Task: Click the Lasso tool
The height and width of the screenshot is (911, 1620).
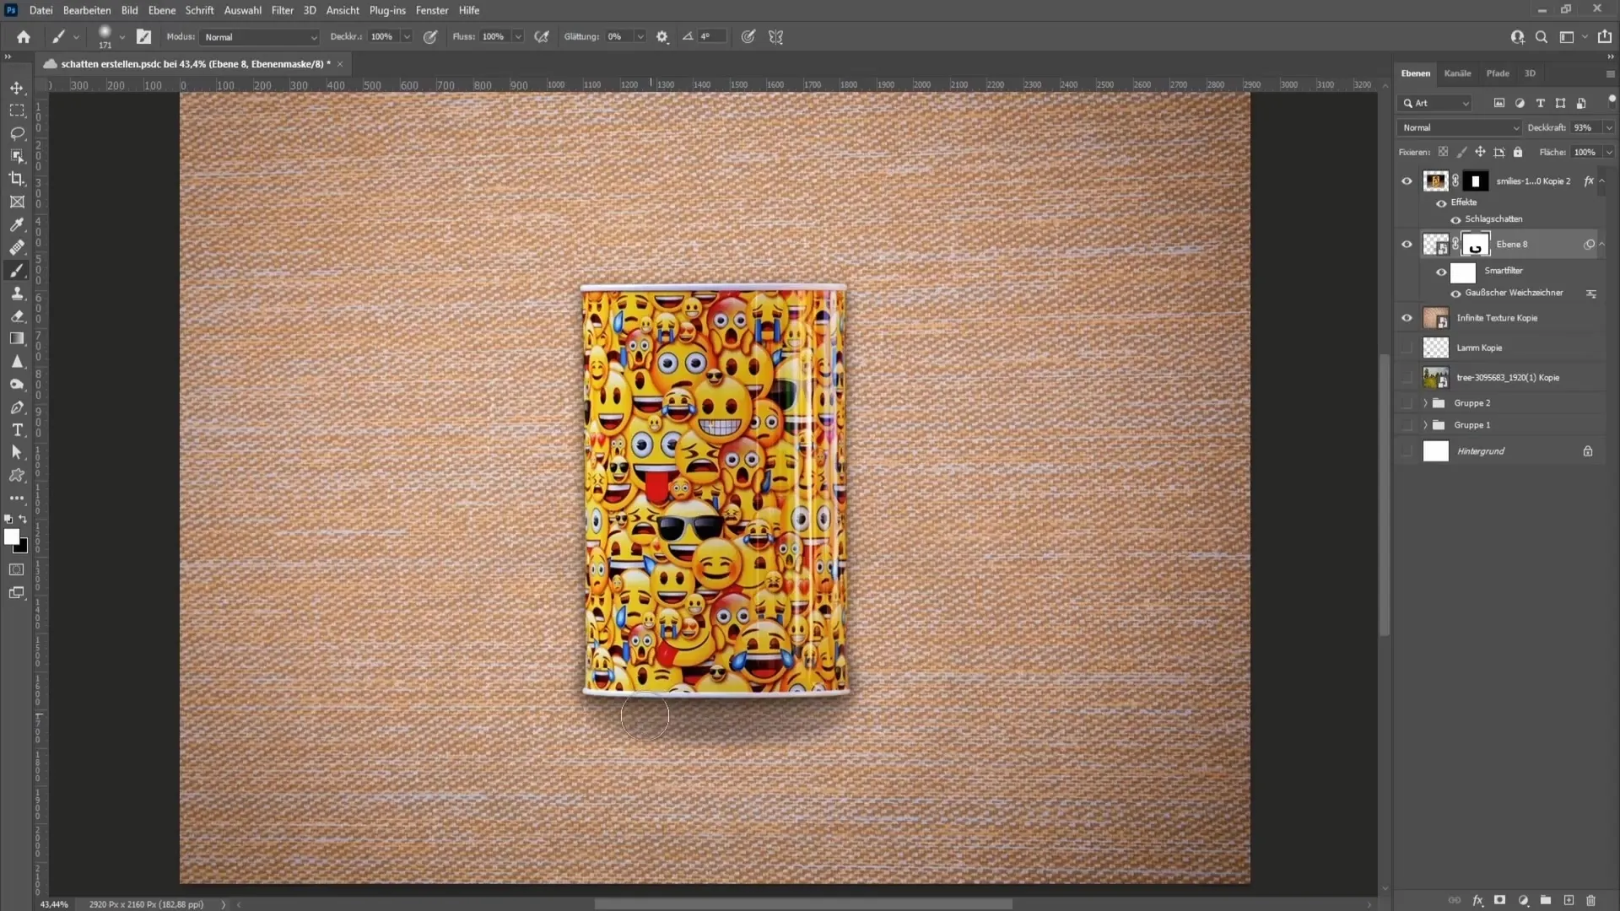Action: [x=17, y=133]
